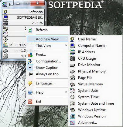Click the CPU chip icon beside 25.1 %
The image size is (123, 127).
point(5,23)
